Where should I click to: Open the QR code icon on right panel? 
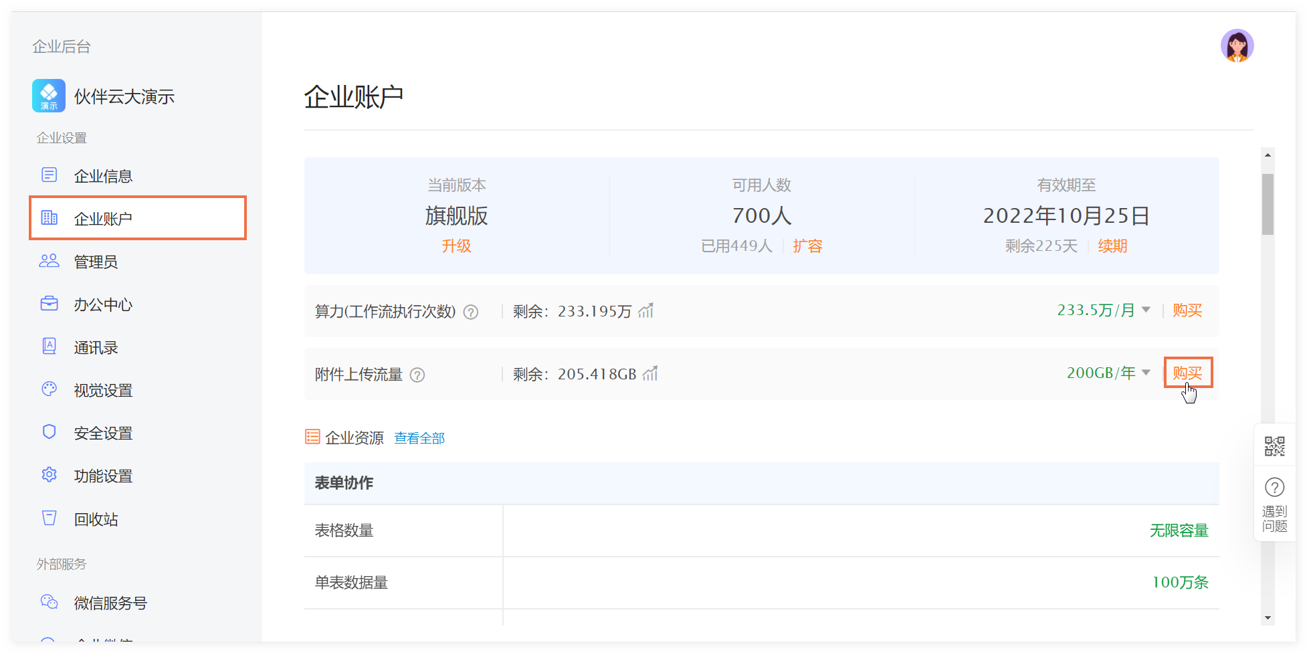(x=1274, y=446)
